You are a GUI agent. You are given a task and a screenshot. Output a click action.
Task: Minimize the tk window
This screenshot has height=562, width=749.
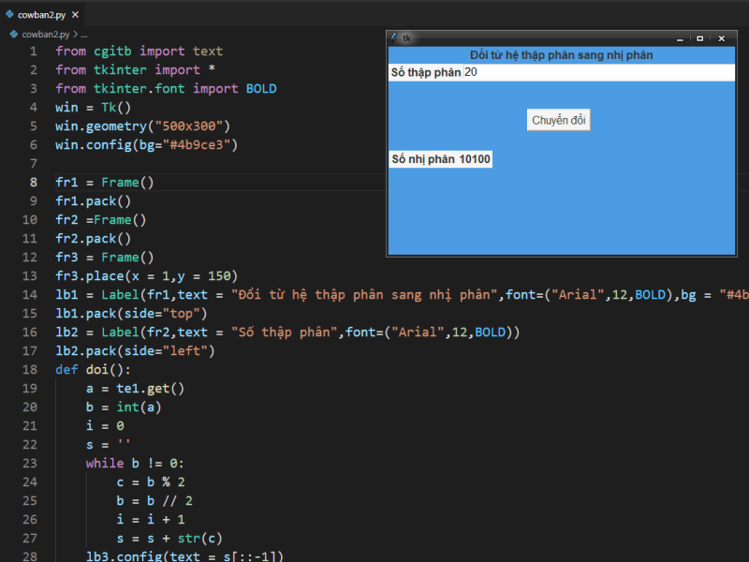pos(680,38)
